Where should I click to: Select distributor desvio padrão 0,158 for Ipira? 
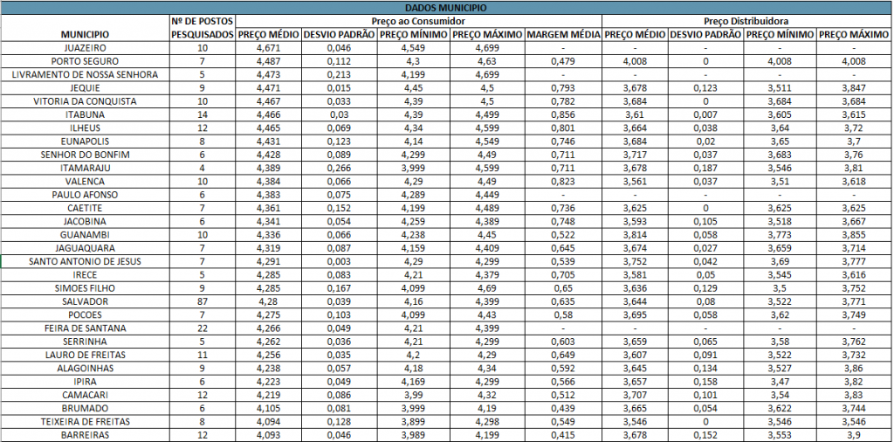(x=705, y=382)
